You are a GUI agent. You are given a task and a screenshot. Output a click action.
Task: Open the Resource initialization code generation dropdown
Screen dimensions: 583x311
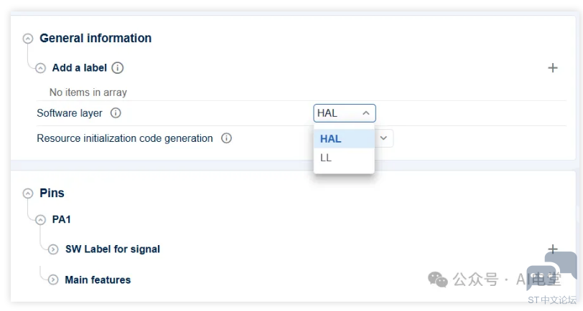coord(383,138)
